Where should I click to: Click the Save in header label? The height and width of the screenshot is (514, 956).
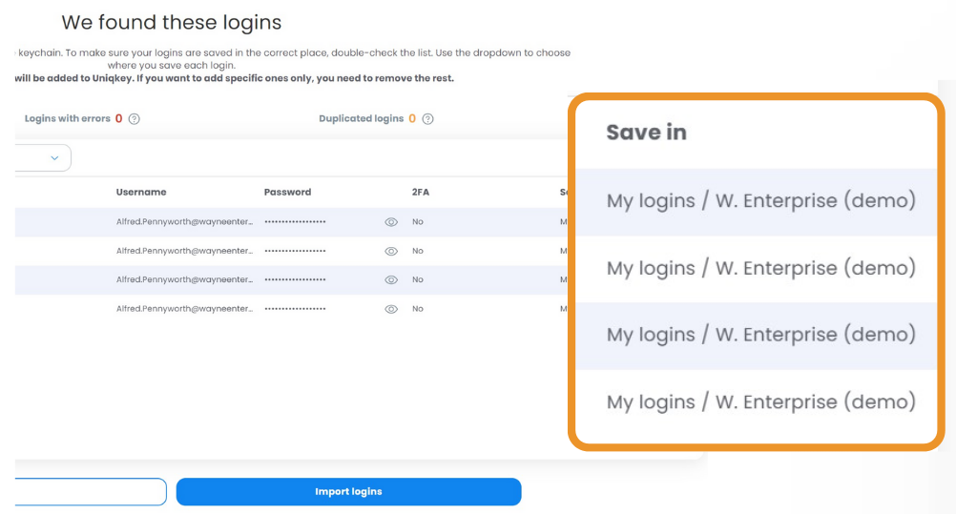coord(646,133)
